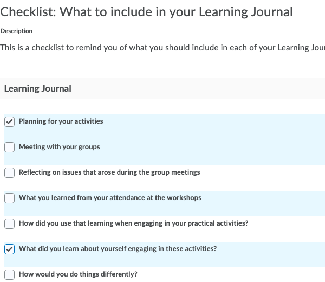Check the 'How would you do things differently?' box
Image resolution: width=325 pixels, height=282 pixels.
click(x=10, y=274)
